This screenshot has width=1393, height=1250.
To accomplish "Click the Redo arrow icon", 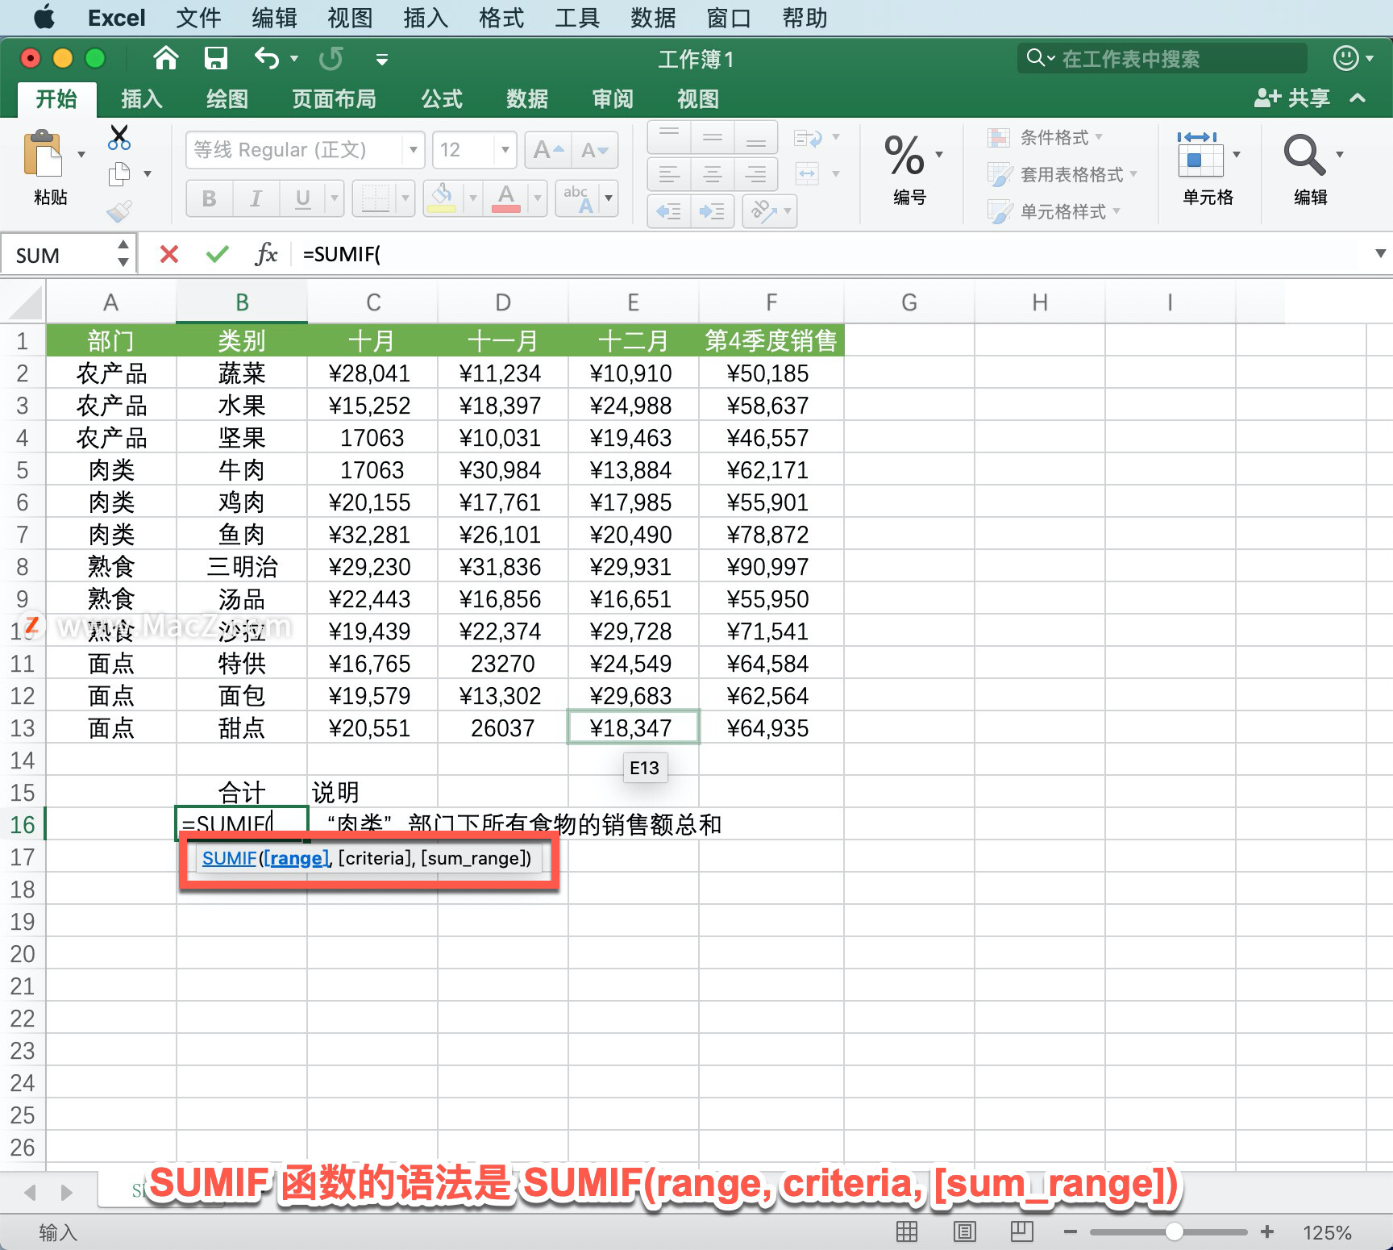I will tap(331, 58).
